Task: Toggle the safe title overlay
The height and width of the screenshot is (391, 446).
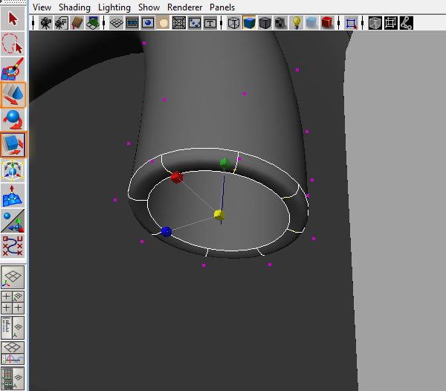Action: (x=210, y=23)
